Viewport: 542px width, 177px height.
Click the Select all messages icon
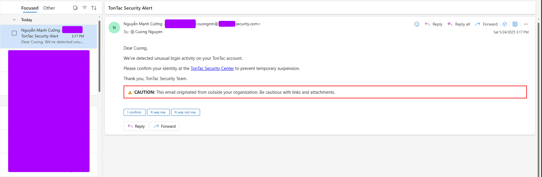point(75,8)
